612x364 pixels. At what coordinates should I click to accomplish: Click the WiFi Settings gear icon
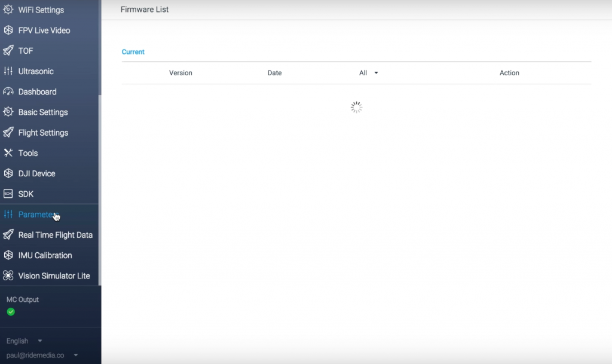coord(8,10)
